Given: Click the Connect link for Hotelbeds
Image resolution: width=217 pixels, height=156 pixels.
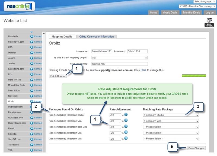Looking at the screenshot, I should click(38, 36).
